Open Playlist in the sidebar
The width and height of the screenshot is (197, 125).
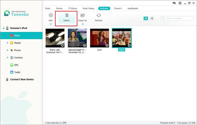(x=17, y=43)
